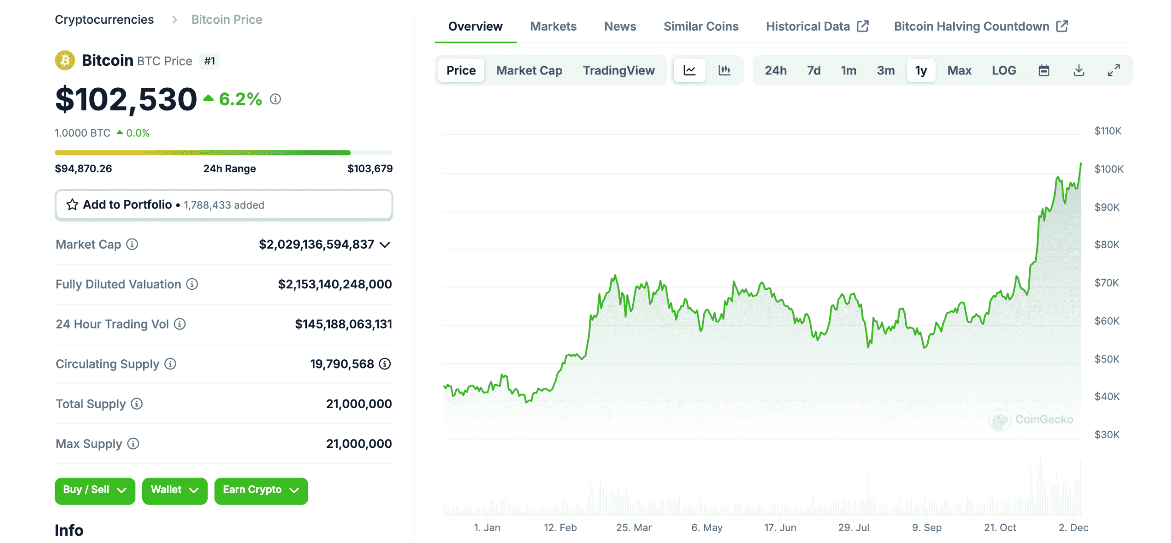Click Add to Portfolio button
This screenshot has width=1171, height=543.
pyautogui.click(x=224, y=205)
